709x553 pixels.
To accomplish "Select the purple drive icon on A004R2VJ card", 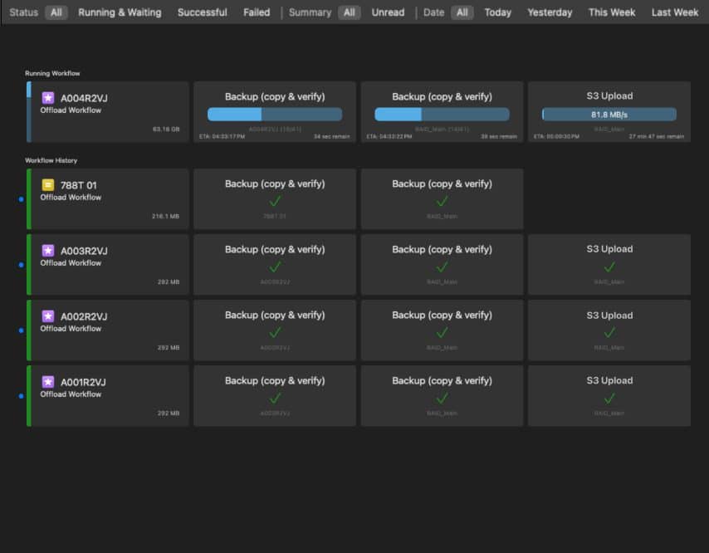I will pyautogui.click(x=47, y=100).
